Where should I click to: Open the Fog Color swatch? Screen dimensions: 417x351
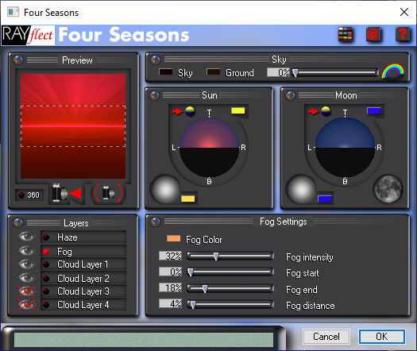point(173,238)
